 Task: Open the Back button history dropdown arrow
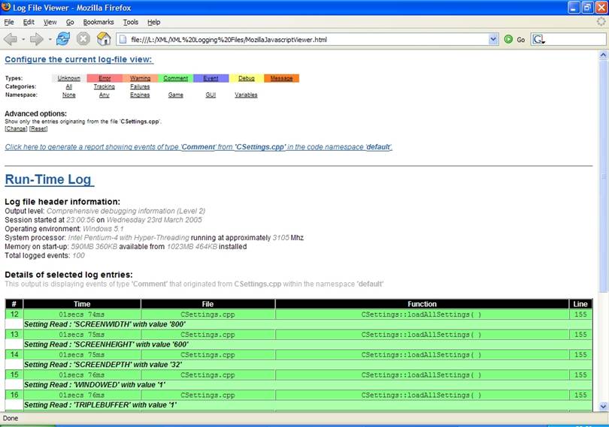click(24, 40)
